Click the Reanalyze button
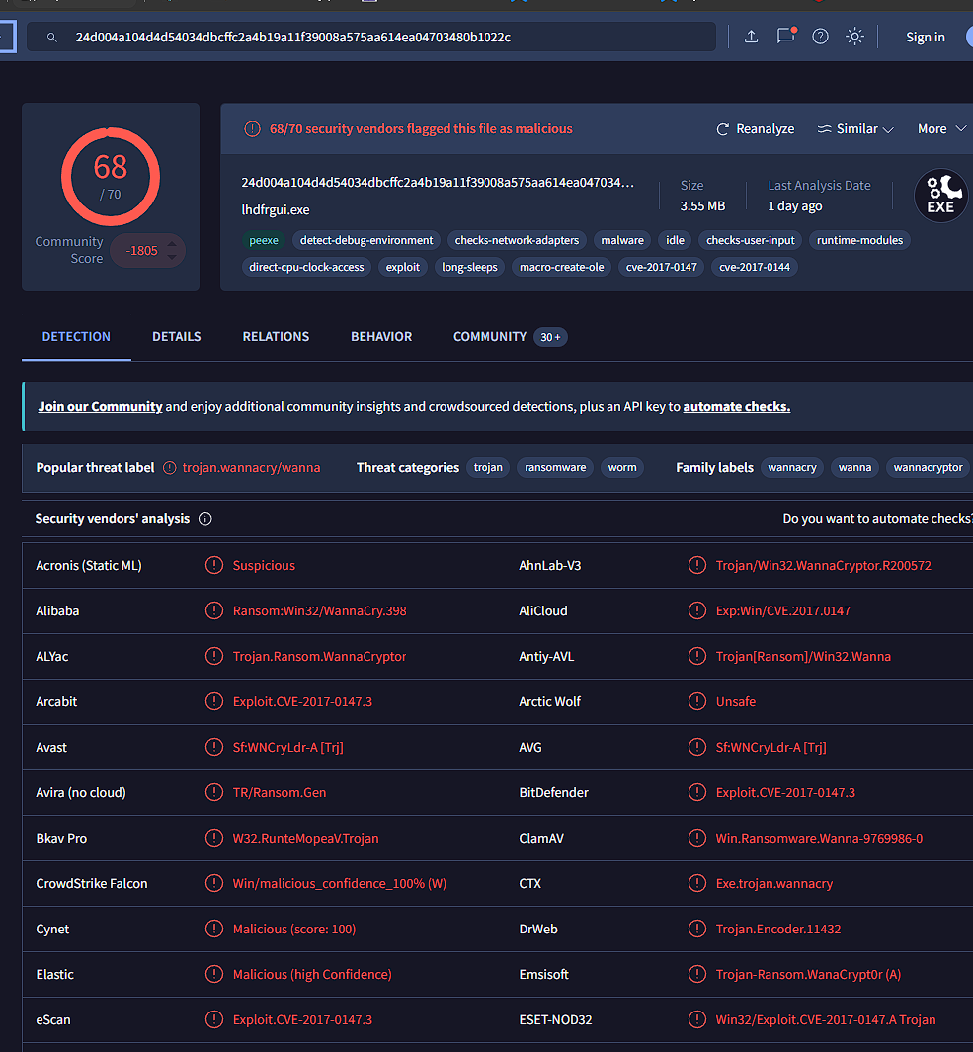 coord(755,128)
